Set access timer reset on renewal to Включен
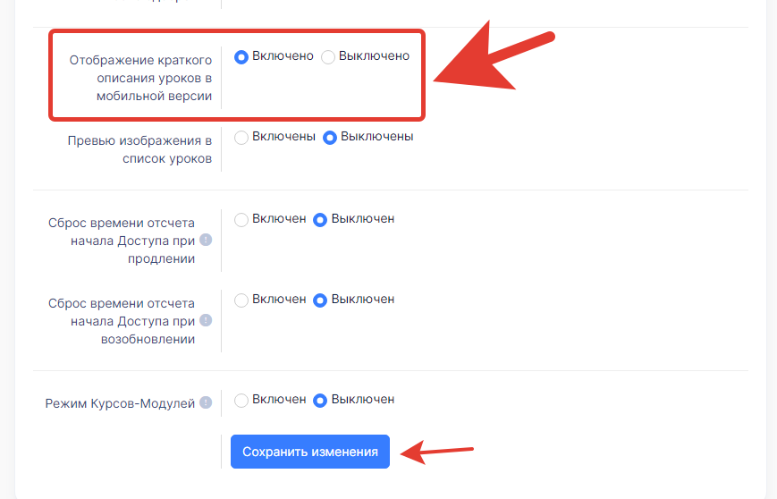Screen dimensions: 777x499 (x=241, y=220)
